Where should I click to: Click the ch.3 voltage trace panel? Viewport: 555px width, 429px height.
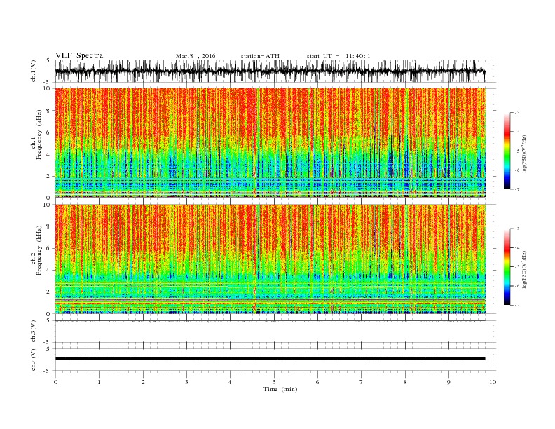tap(275, 332)
